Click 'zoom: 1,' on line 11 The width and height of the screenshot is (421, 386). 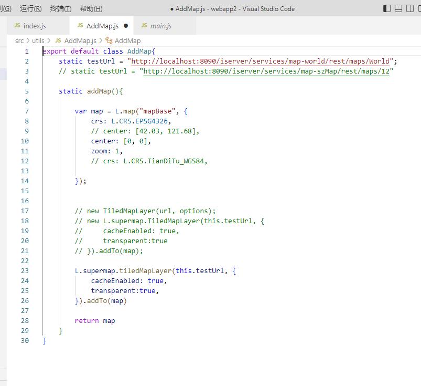point(106,151)
